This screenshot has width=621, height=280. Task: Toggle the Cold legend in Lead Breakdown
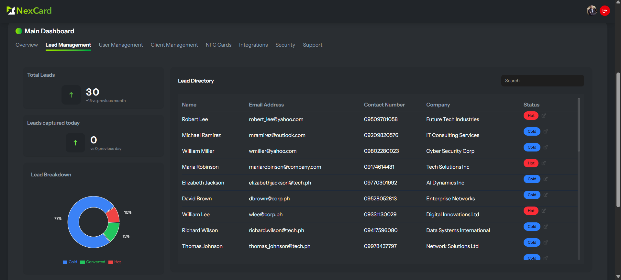(70, 262)
